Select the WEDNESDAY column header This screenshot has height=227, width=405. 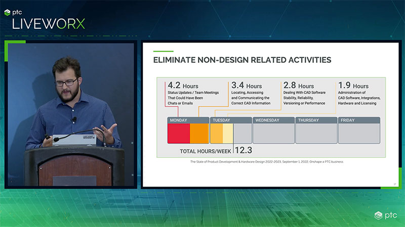[273, 120]
